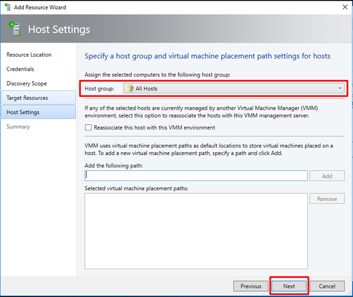Close the wizard window with X
Screen dimensions: 353x297
(x=345, y=7)
